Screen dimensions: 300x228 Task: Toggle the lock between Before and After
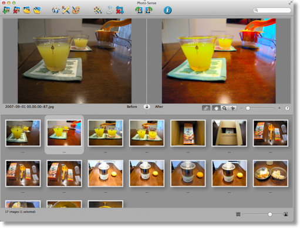pos(147,107)
